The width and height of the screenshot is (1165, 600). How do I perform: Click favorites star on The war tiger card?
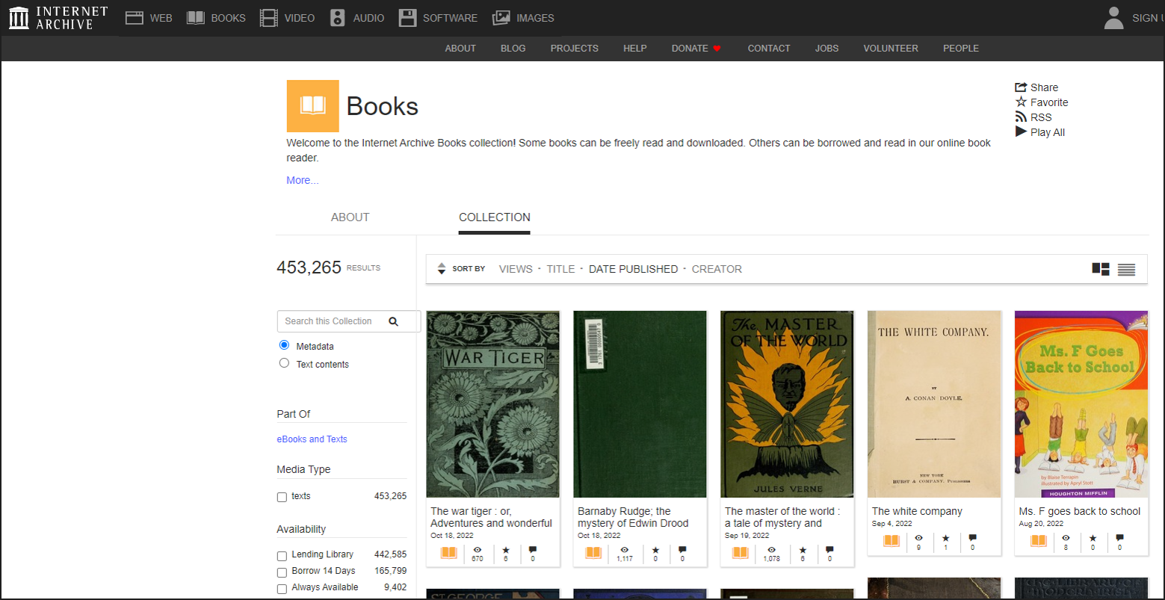506,550
